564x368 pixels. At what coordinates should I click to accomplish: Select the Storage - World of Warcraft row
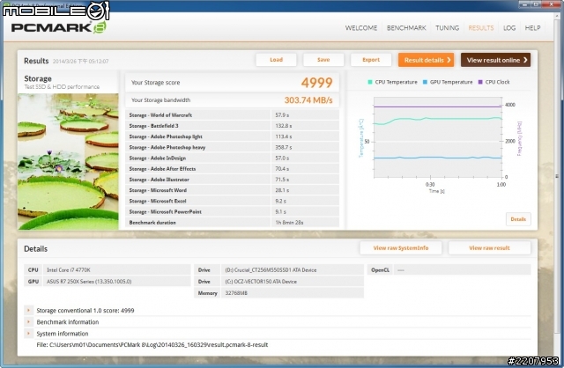[x=233, y=115]
